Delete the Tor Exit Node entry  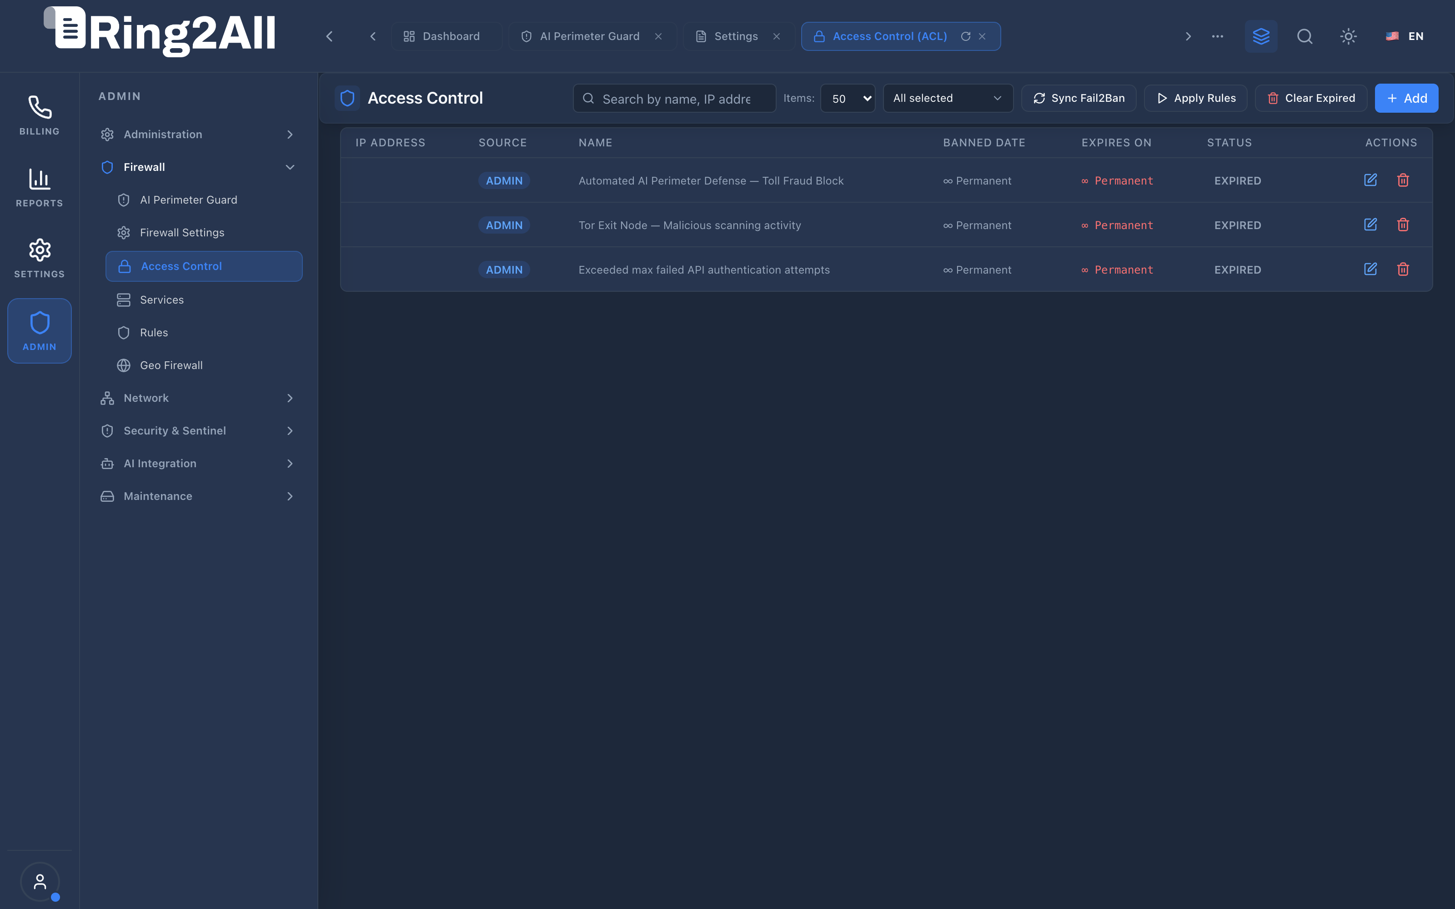click(x=1403, y=224)
